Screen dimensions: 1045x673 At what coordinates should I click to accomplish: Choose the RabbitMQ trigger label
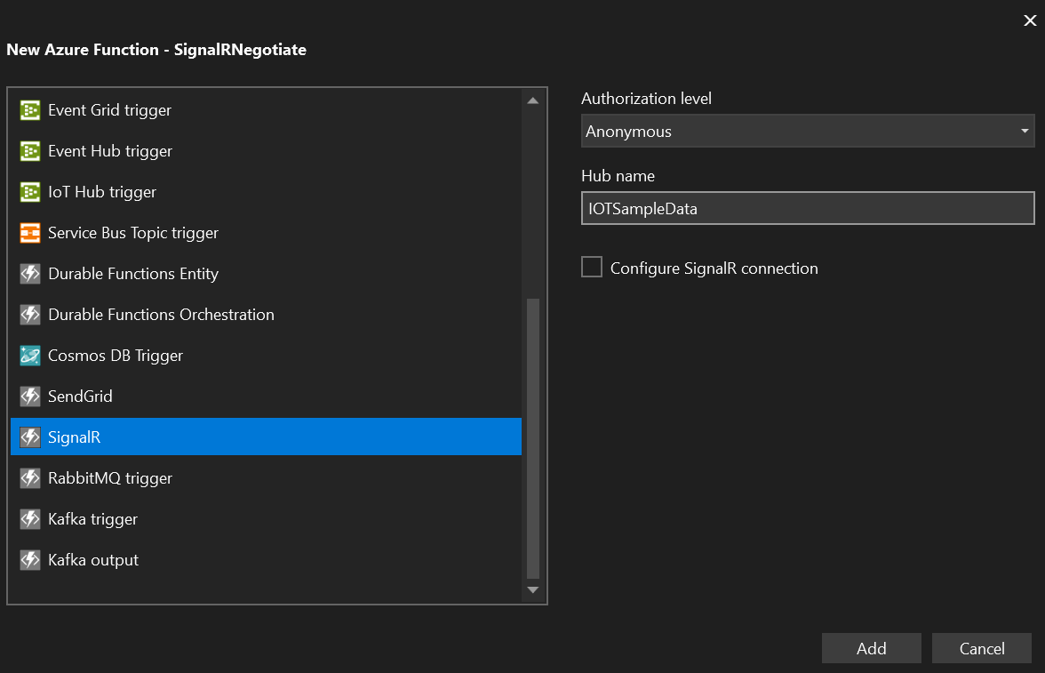point(110,478)
